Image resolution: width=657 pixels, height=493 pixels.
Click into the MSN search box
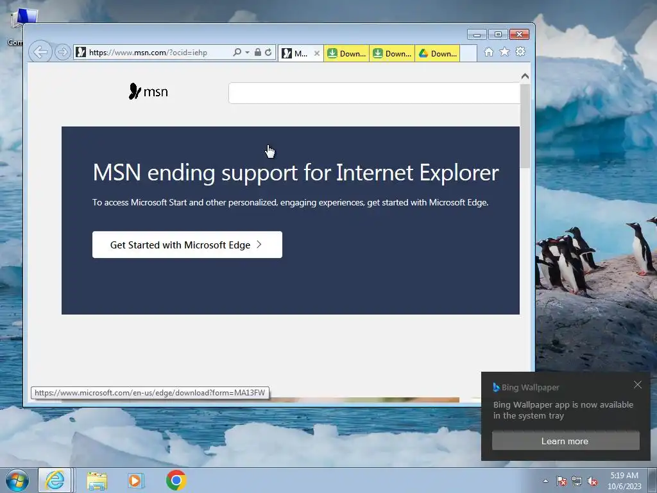pos(374,93)
